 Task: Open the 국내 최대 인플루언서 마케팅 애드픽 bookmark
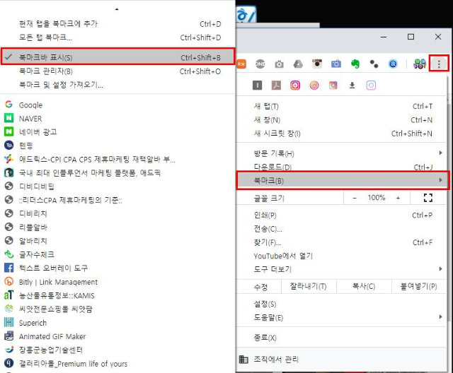point(118,172)
